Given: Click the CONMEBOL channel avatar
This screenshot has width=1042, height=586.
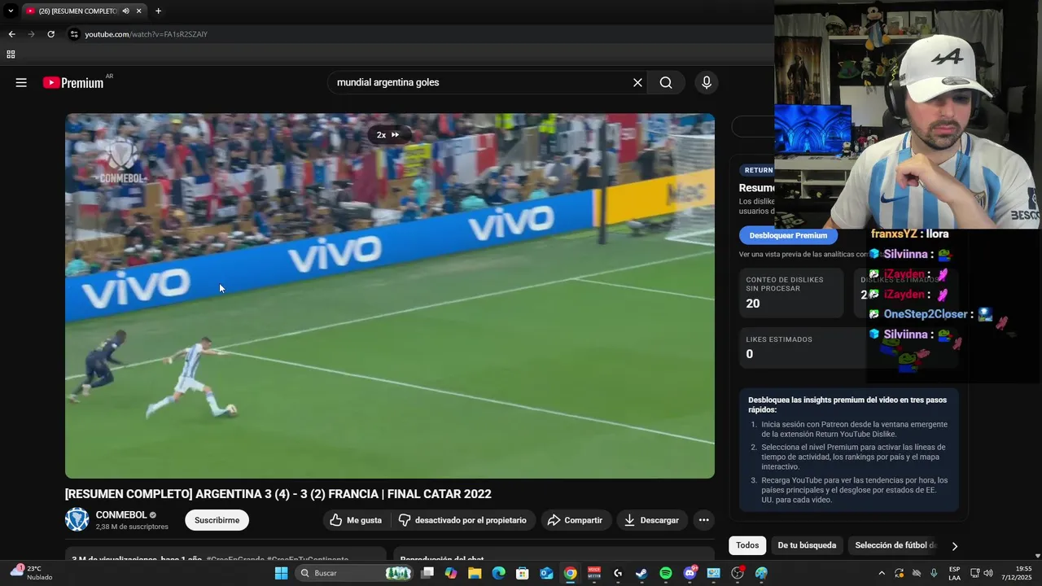Looking at the screenshot, I should tap(77, 519).
